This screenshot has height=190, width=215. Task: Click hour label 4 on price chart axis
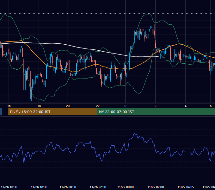[x=186, y=106]
